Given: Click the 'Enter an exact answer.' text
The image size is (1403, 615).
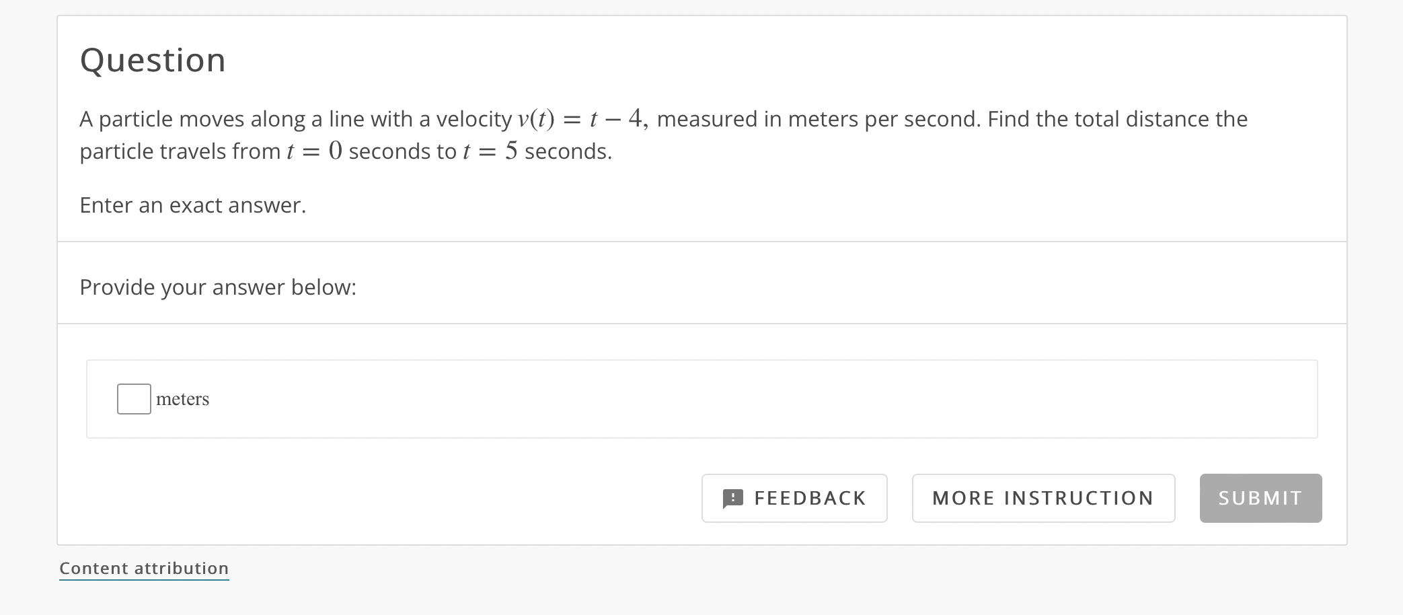Looking at the screenshot, I should point(193,205).
